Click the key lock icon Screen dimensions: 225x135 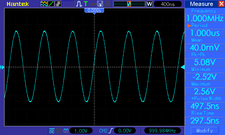(x=93, y=4)
